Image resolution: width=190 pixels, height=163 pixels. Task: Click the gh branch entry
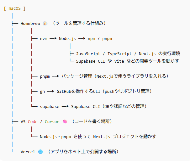[42, 91]
